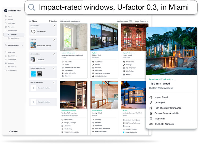The height and width of the screenshot is (144, 199).
Task: Click Custom Colors Available icon on Duratherm card
Action: click(x=151, y=113)
